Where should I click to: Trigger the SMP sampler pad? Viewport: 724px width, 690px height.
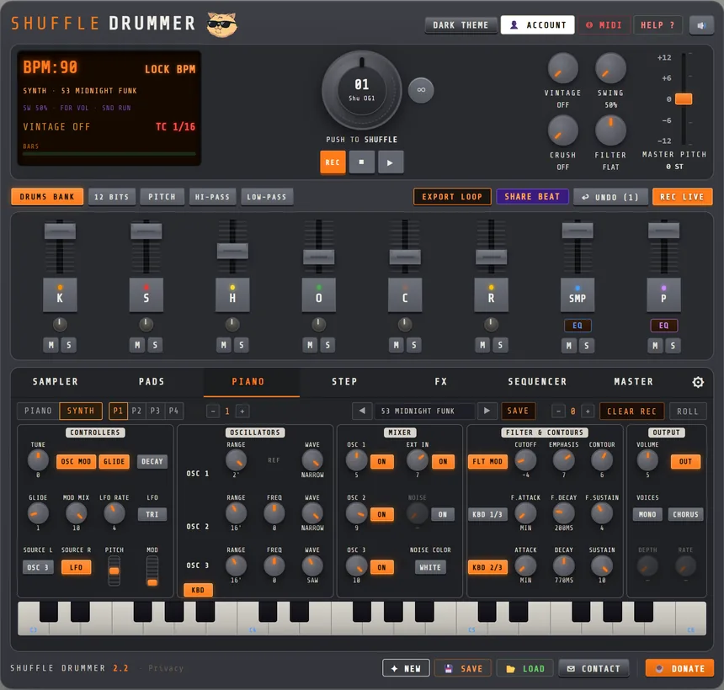point(578,295)
